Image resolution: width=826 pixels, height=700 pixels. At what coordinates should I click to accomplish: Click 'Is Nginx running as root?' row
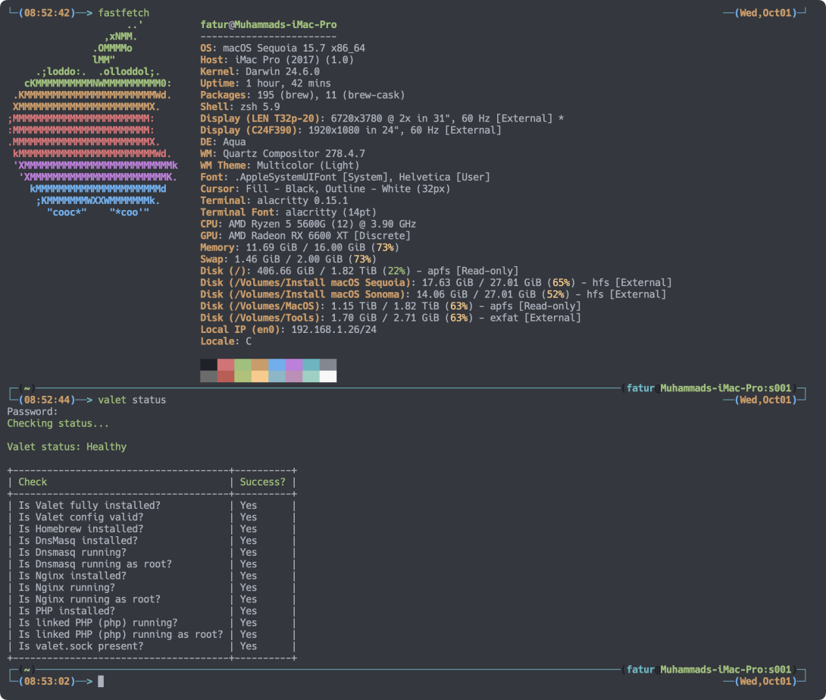pyautogui.click(x=152, y=599)
